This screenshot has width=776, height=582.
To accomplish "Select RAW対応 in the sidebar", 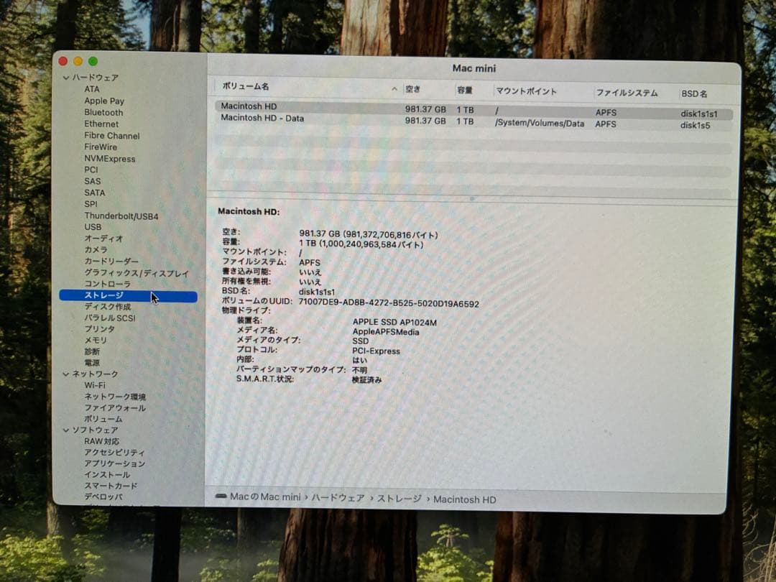I will pyautogui.click(x=101, y=441).
